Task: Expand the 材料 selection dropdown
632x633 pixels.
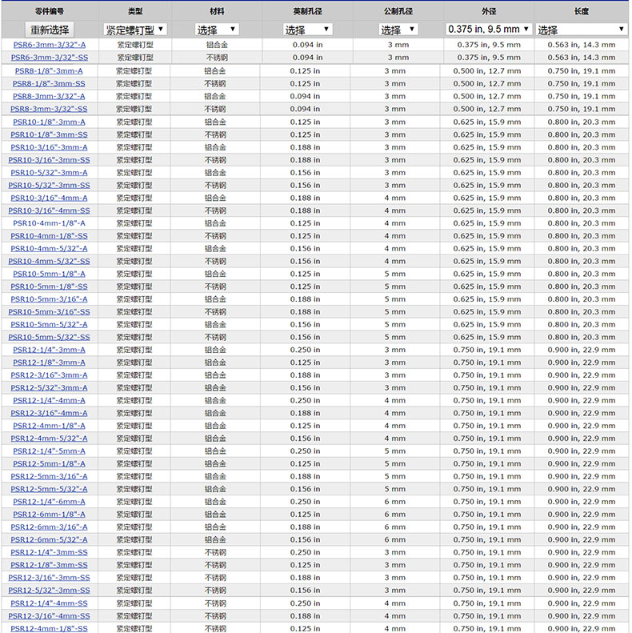Action: pos(217,30)
